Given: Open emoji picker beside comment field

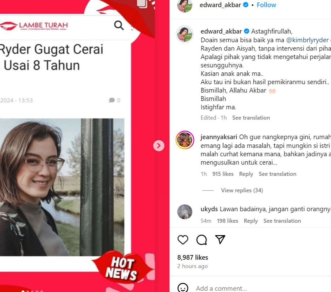Looking at the screenshot, I should [x=183, y=288].
